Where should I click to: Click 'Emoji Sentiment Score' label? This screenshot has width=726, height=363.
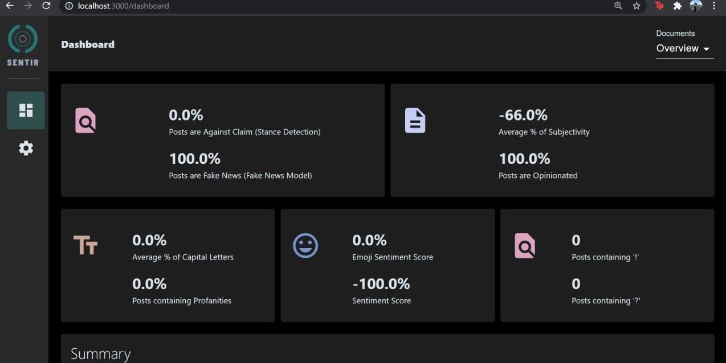393,257
